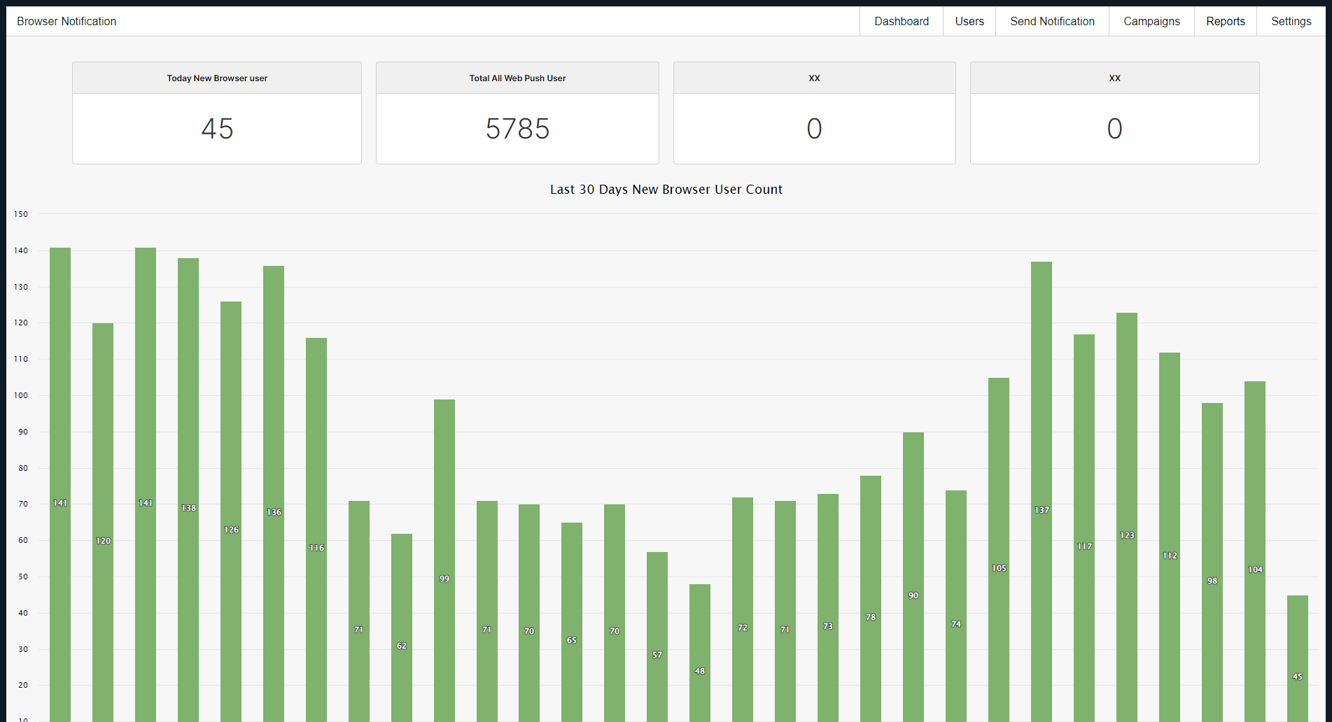Image resolution: width=1332 pixels, height=722 pixels.
Task: Click the bar labeled 126
Action: coord(231,511)
